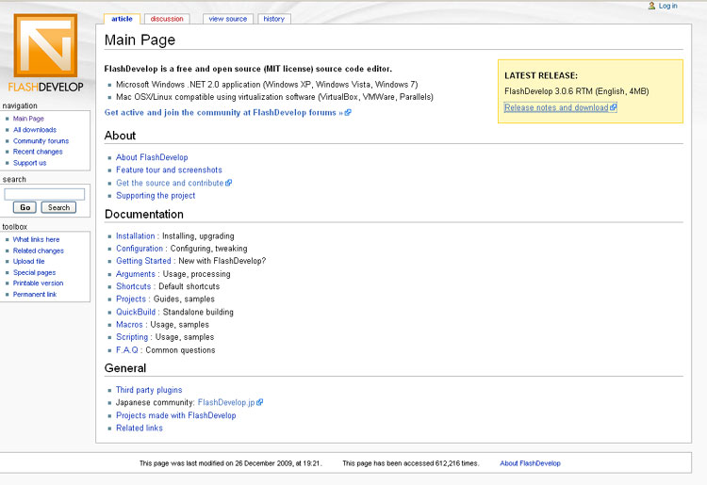Click the Search button
707x485 pixels.
(58, 207)
